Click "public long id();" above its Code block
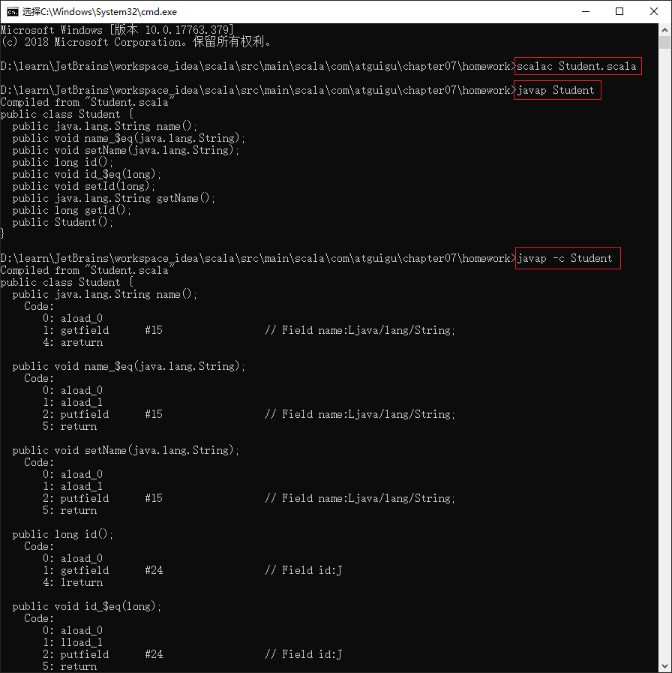 (x=63, y=534)
